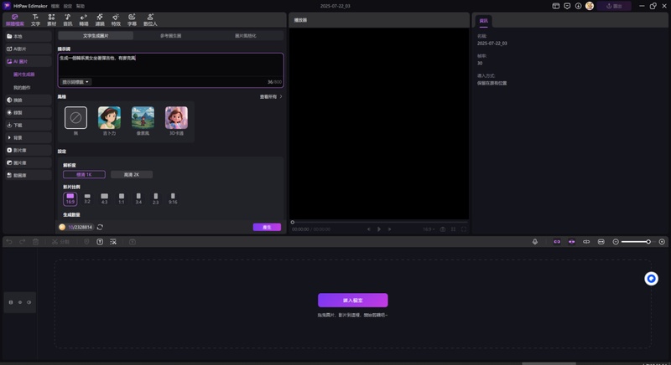Expand 查看所有 view all styles
This screenshot has height=365, width=671.
(271, 97)
